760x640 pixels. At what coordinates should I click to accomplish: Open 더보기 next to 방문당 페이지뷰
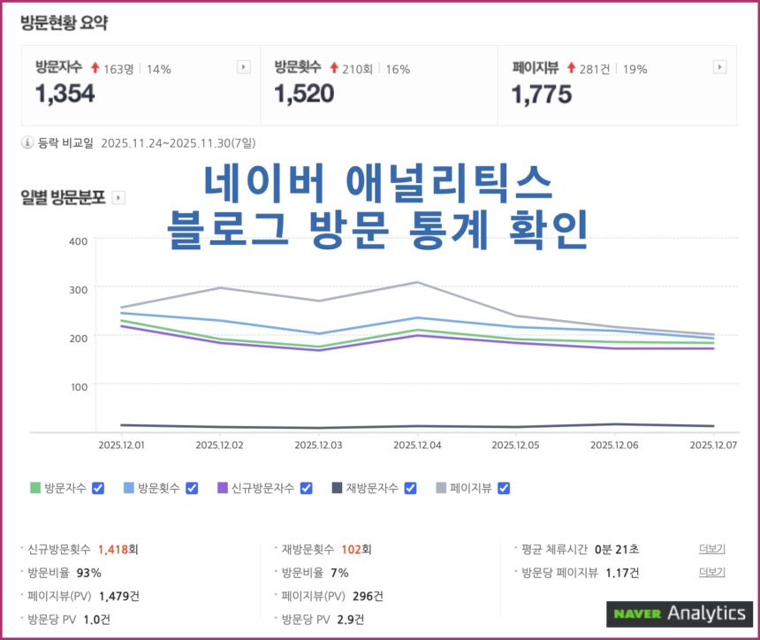[712, 573]
